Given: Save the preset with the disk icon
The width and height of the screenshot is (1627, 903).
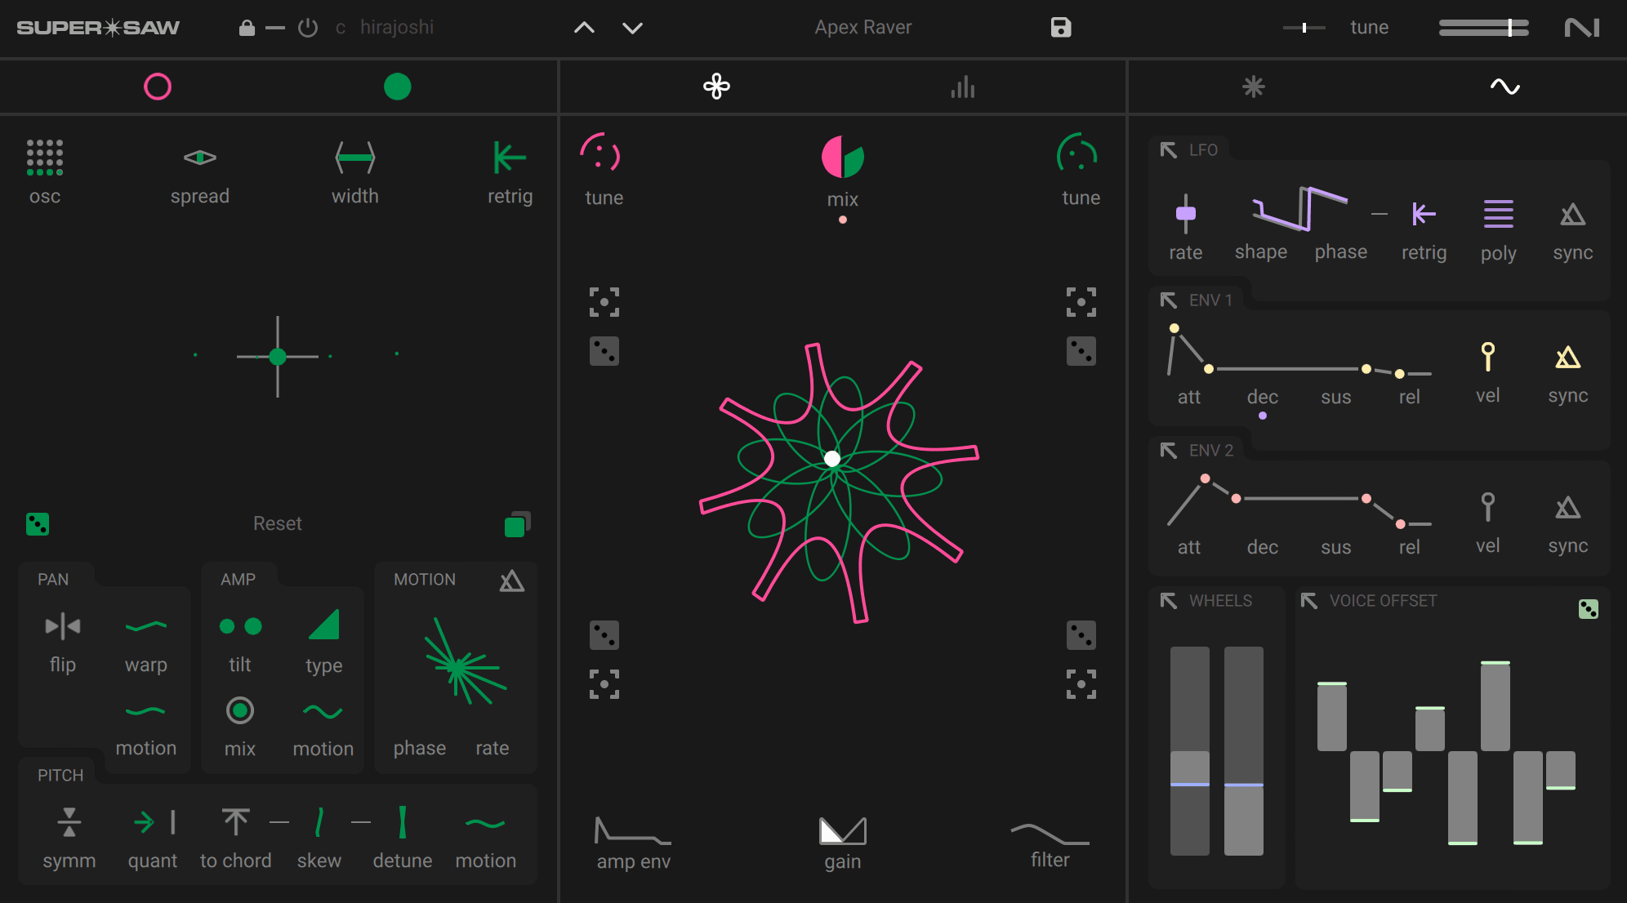Looking at the screenshot, I should coord(1061,28).
